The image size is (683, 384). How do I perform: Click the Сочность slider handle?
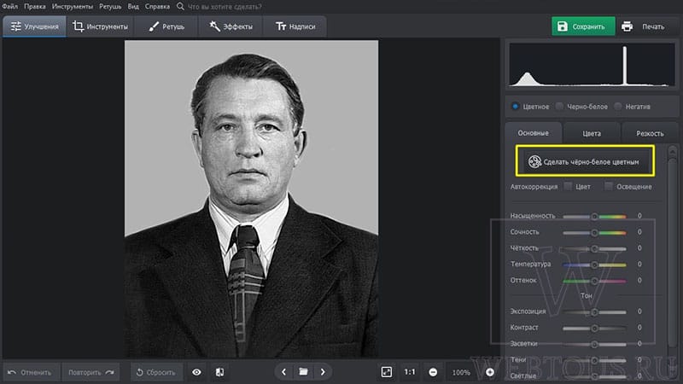594,232
